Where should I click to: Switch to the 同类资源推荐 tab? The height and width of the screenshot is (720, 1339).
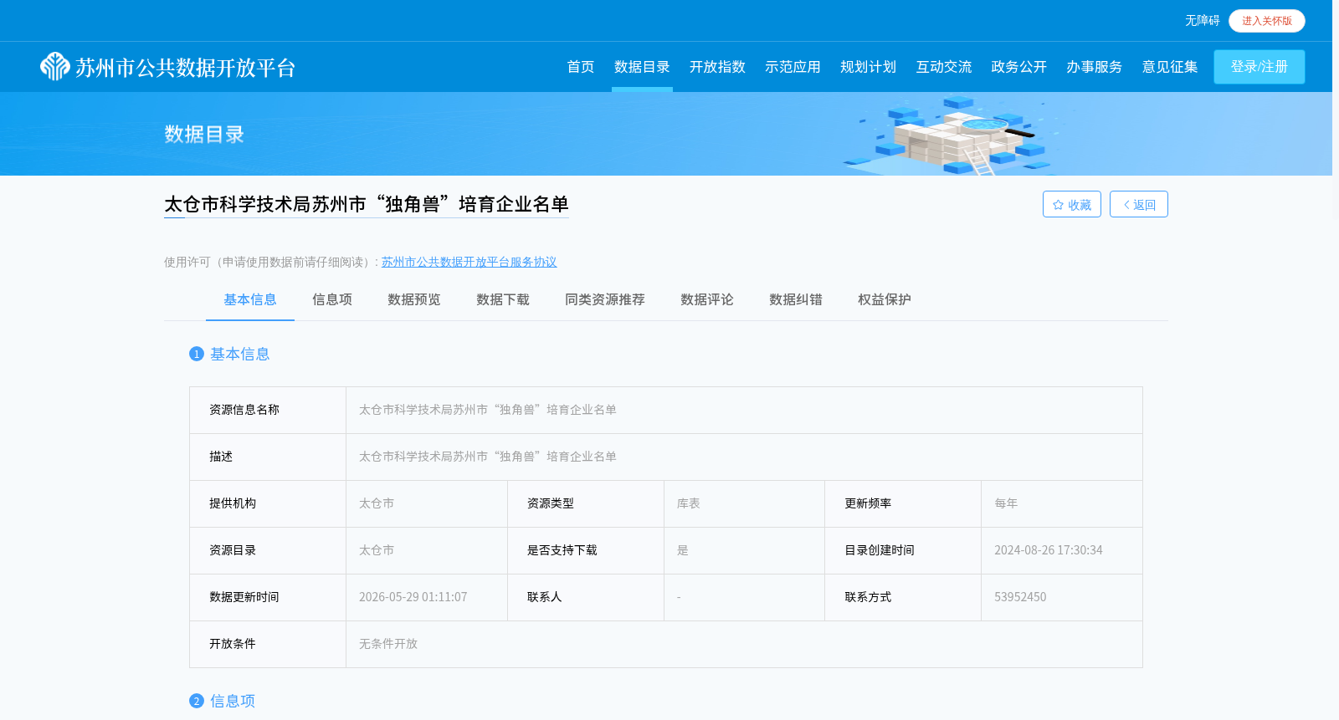click(605, 299)
